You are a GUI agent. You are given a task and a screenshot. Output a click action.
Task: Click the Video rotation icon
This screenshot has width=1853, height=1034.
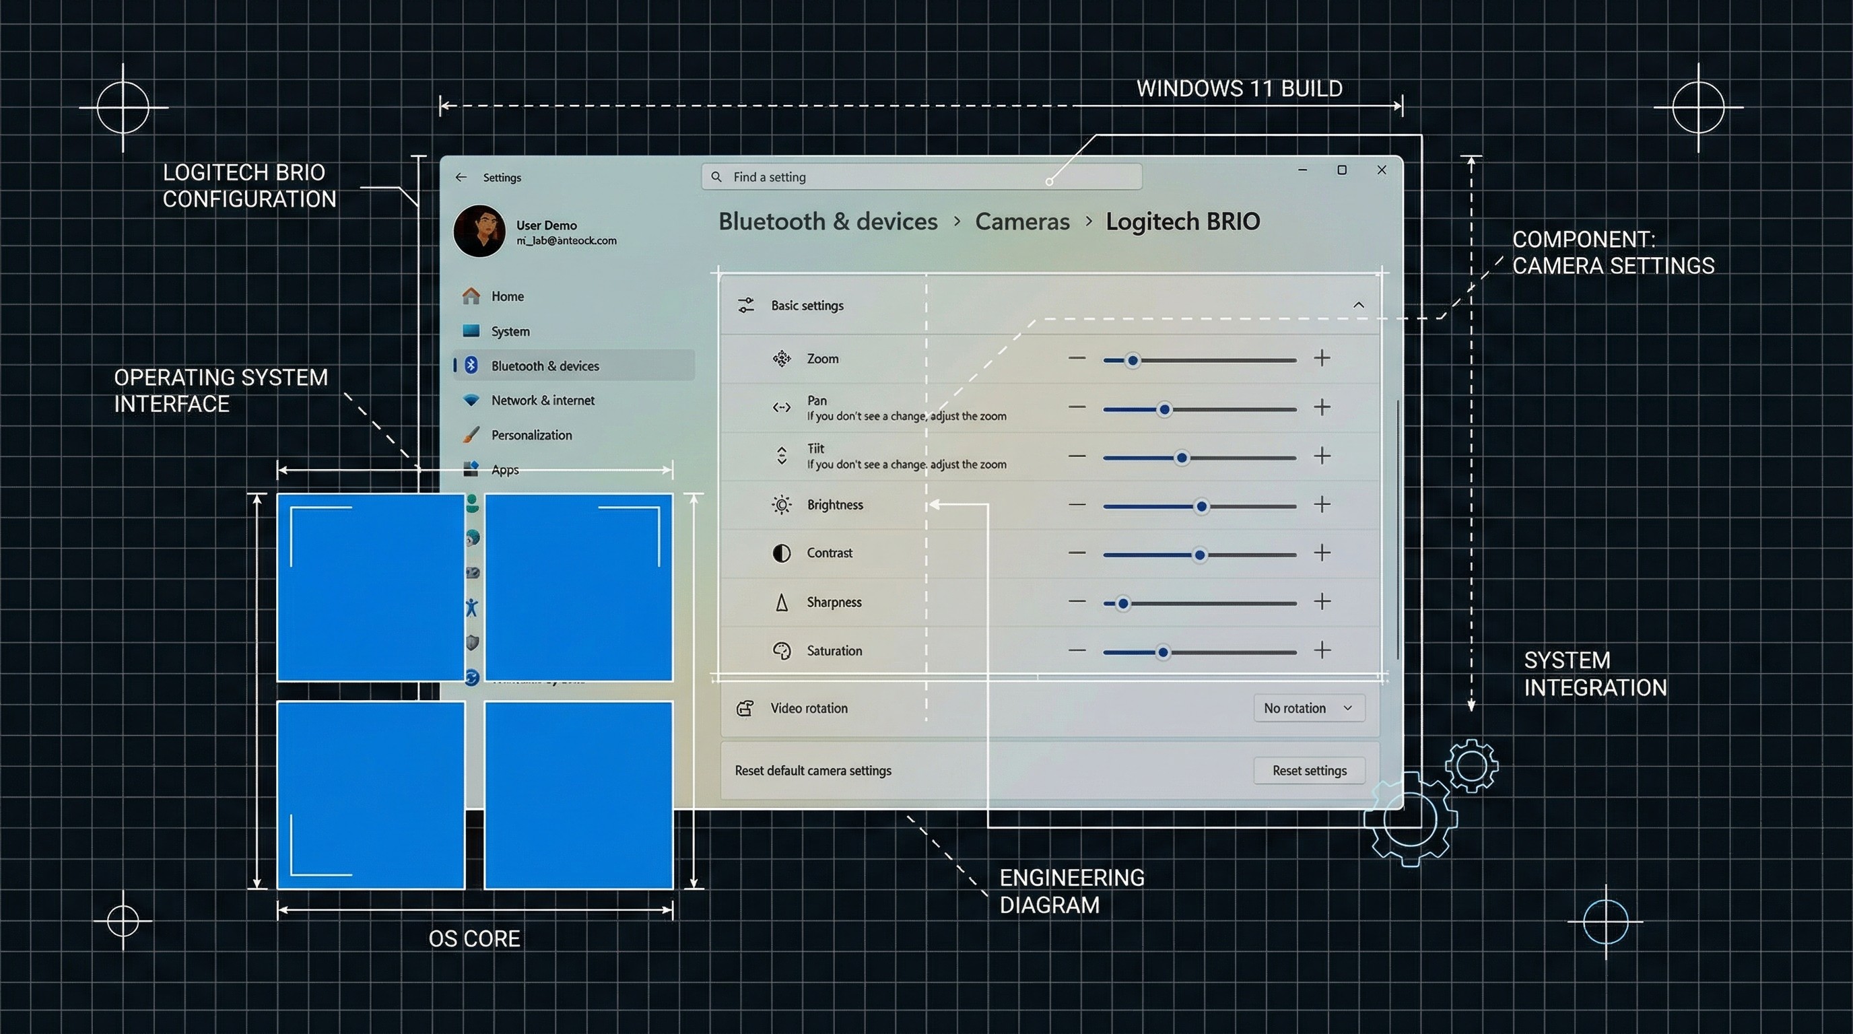746,708
